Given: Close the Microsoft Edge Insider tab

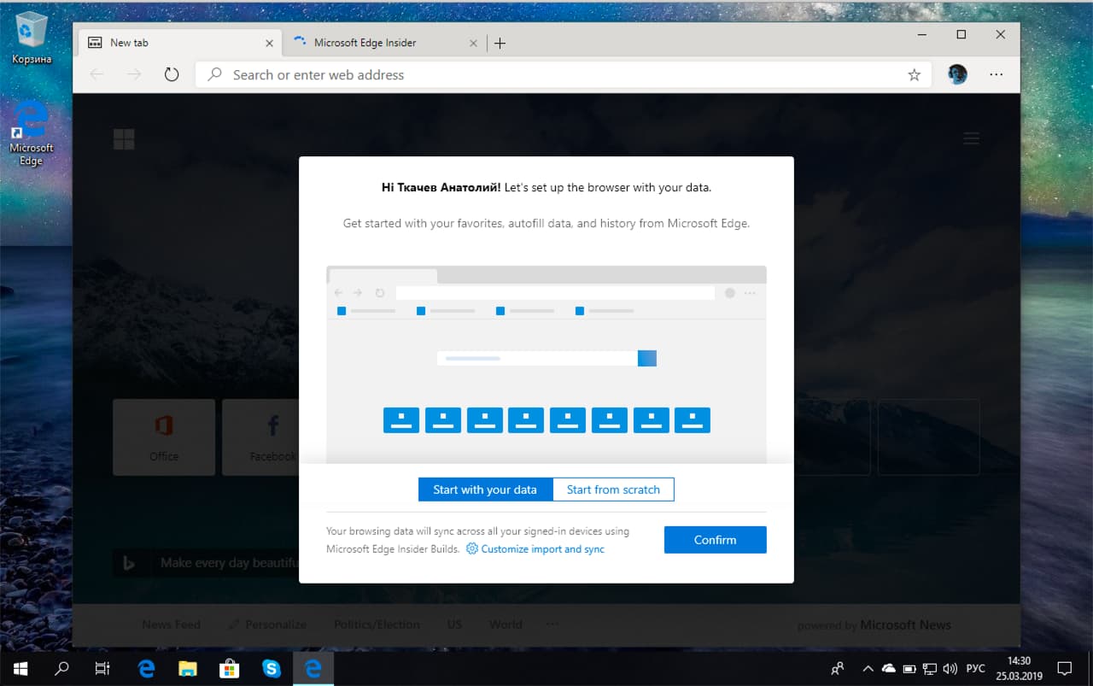Looking at the screenshot, I should 476,43.
